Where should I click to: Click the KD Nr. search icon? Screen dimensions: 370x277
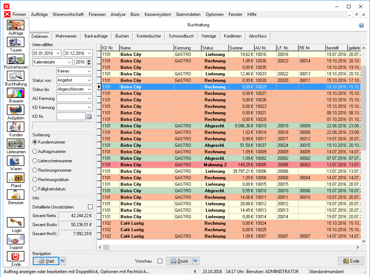point(89,116)
